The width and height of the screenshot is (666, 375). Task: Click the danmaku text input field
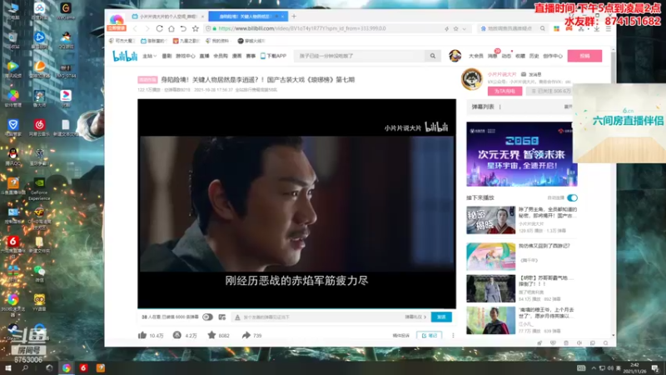316,317
